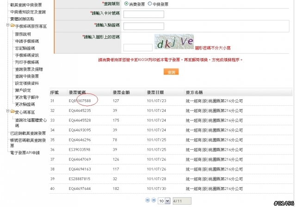Open the rows-per-page dropdown showing 10
296x207 pixels.
click(164, 201)
